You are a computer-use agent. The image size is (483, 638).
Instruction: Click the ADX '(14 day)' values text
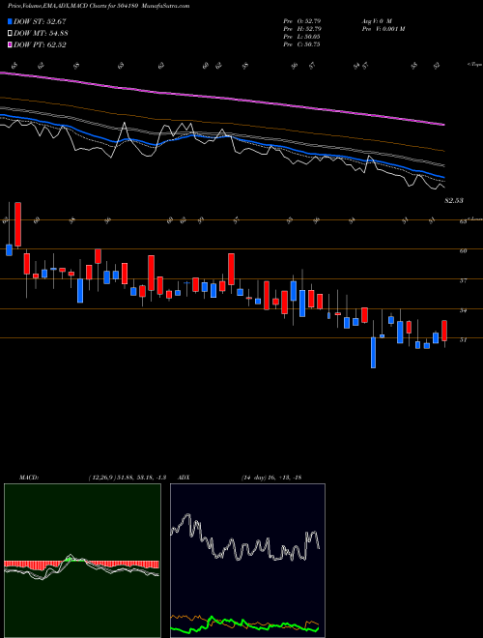click(270, 478)
